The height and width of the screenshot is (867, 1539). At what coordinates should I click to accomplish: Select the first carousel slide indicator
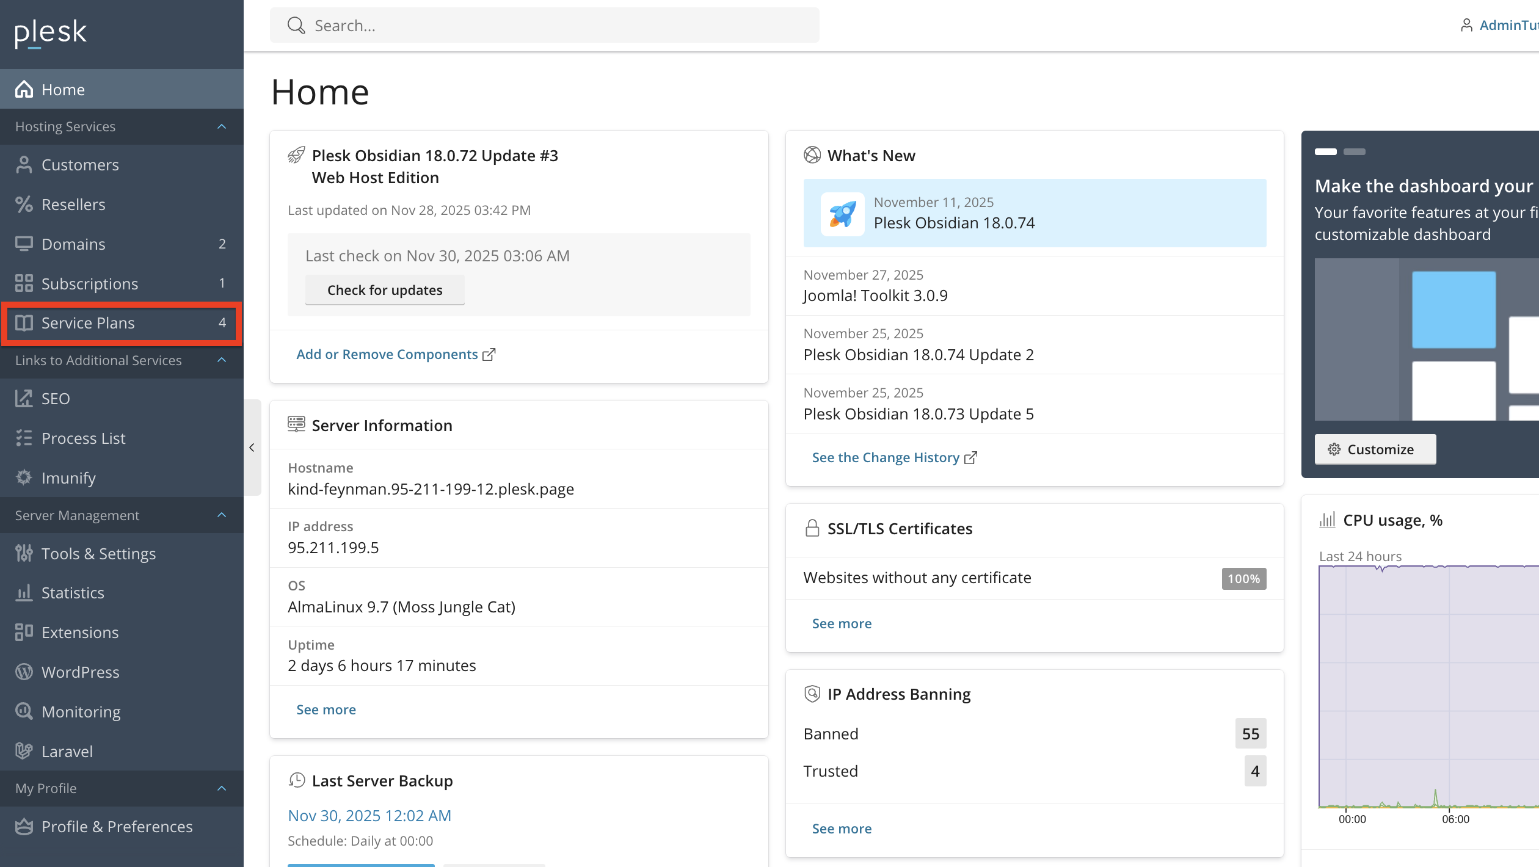1325,151
